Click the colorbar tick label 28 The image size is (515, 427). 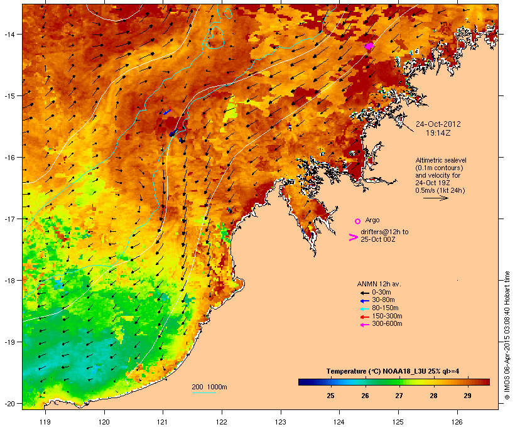(433, 396)
